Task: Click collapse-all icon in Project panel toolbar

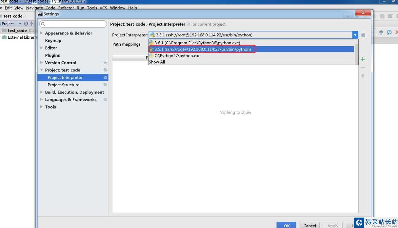Action: 32,24
